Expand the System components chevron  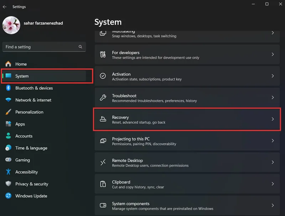point(273,205)
